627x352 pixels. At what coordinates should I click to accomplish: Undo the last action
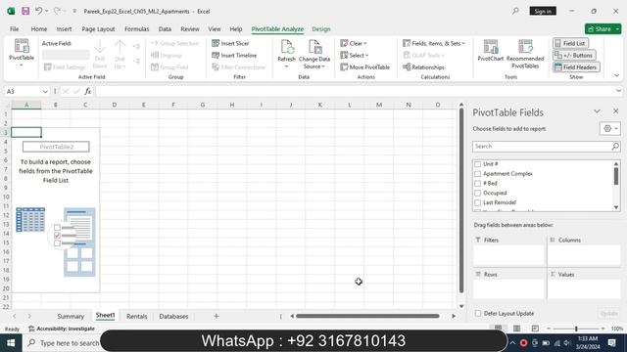point(38,11)
